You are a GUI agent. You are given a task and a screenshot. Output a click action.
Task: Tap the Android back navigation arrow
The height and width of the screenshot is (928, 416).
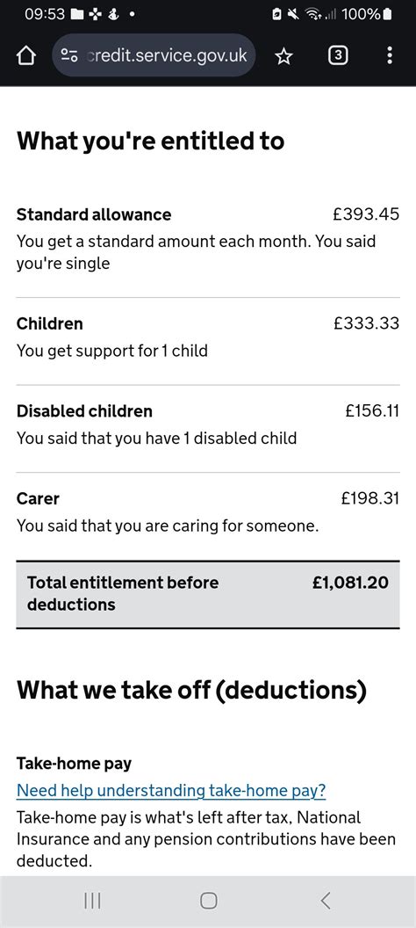(325, 901)
